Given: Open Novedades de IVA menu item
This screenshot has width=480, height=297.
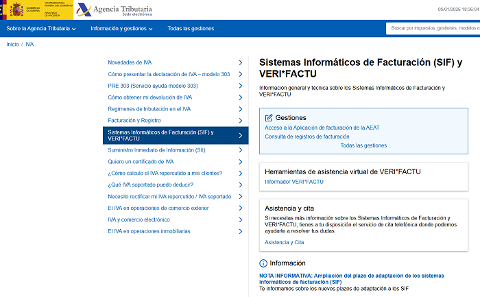Looking at the screenshot, I should click(130, 62).
